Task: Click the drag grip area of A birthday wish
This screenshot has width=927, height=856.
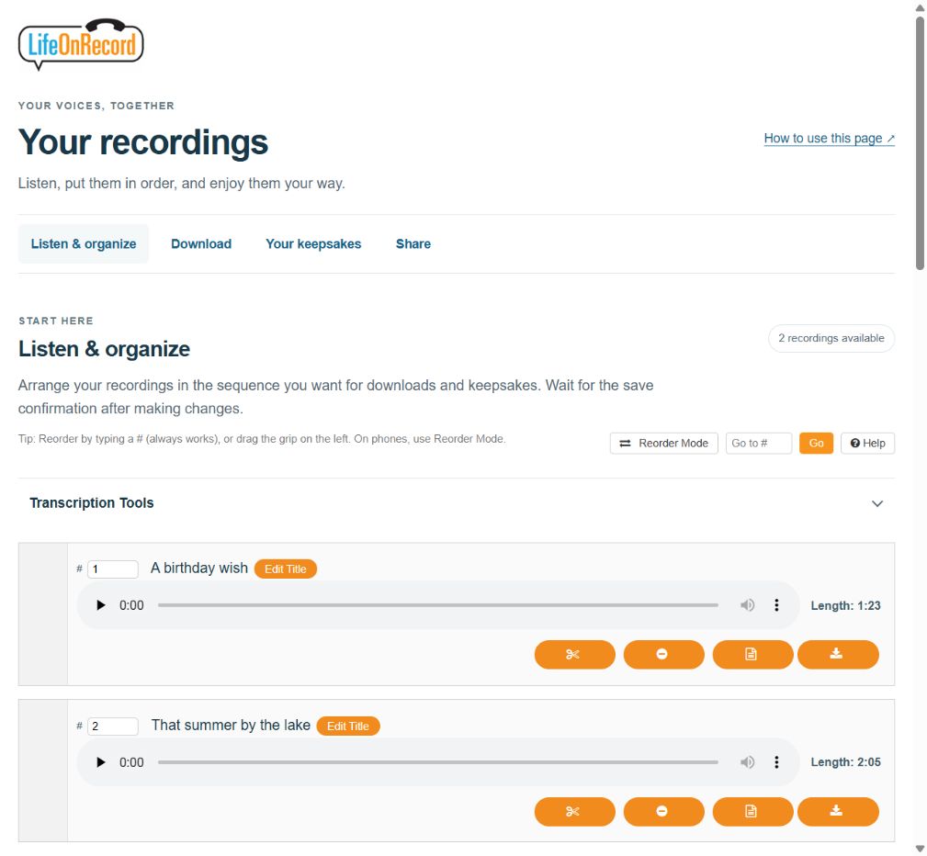Action: click(x=43, y=614)
